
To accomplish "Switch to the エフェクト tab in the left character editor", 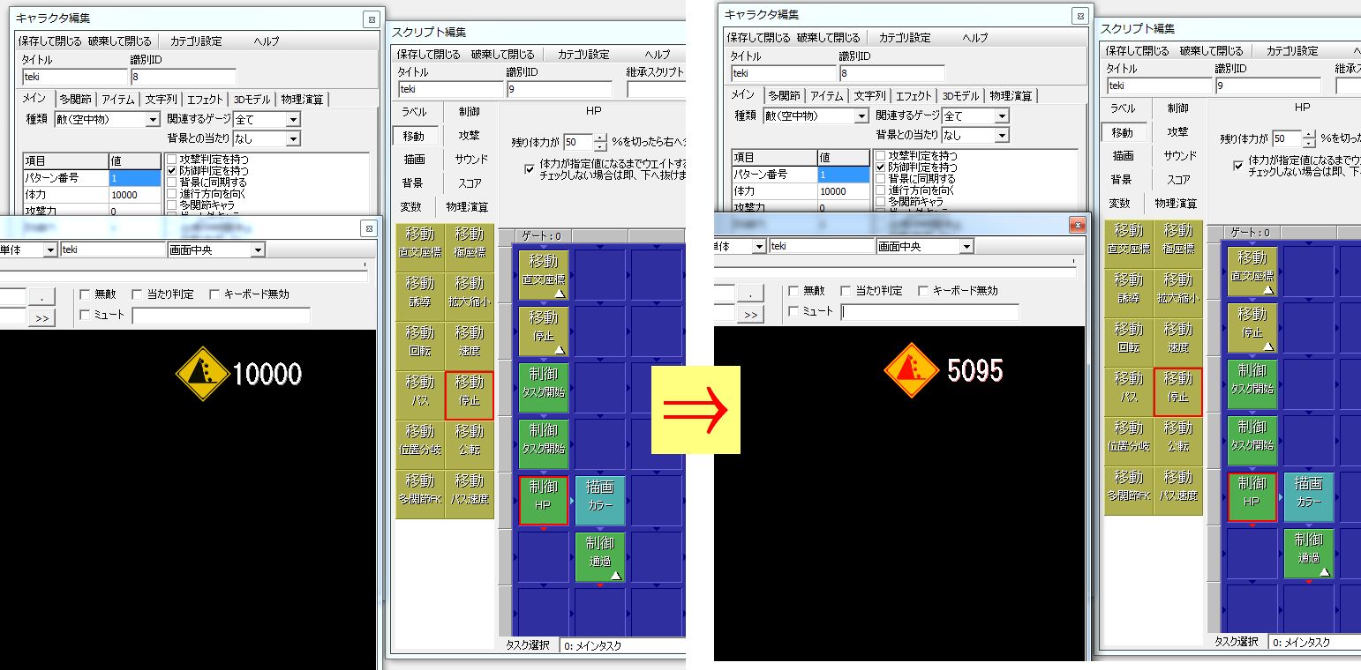I will tap(205, 99).
